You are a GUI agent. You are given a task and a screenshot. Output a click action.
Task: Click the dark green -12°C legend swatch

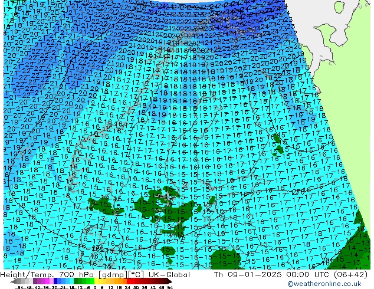[76, 281]
